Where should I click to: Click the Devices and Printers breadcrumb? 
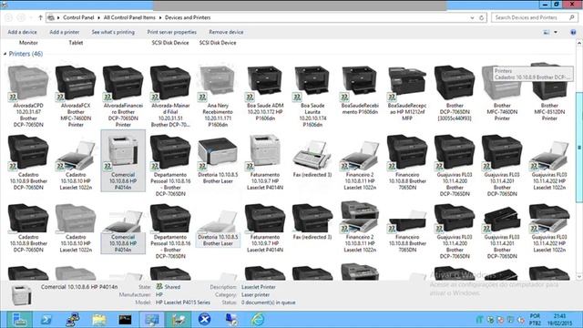[x=188, y=17]
